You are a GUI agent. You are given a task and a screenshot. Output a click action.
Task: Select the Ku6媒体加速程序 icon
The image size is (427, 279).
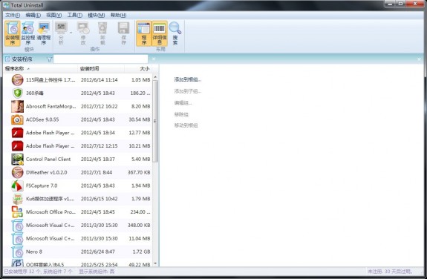click(17, 199)
